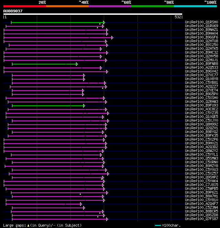Select the UniRef100_Q1RU69 hit label

pyautogui.click(x=201, y=26)
